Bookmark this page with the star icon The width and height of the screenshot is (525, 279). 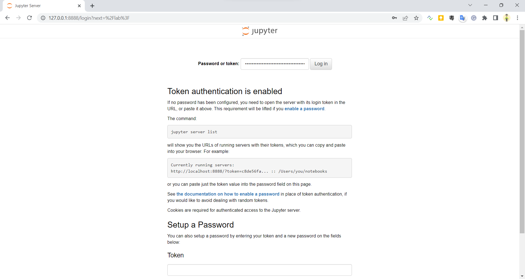(416, 18)
